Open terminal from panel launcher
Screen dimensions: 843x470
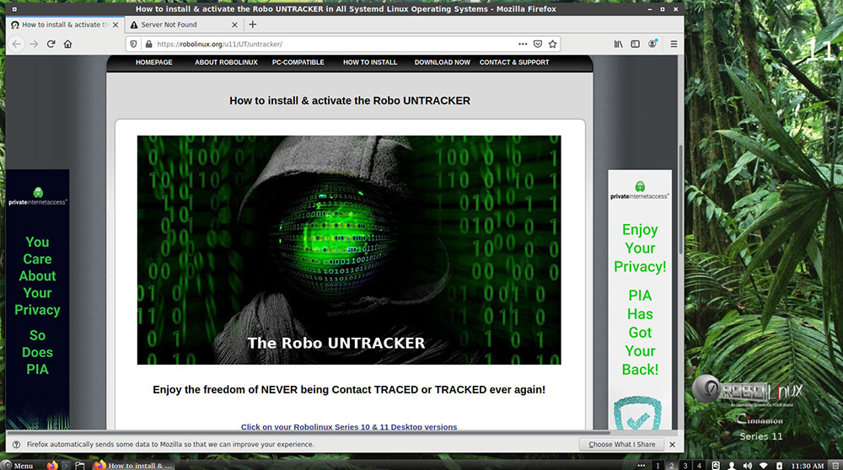click(x=66, y=465)
